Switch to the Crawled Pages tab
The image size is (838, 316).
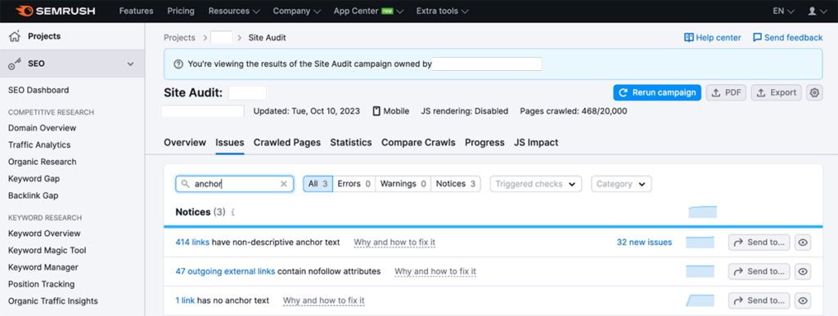287,142
